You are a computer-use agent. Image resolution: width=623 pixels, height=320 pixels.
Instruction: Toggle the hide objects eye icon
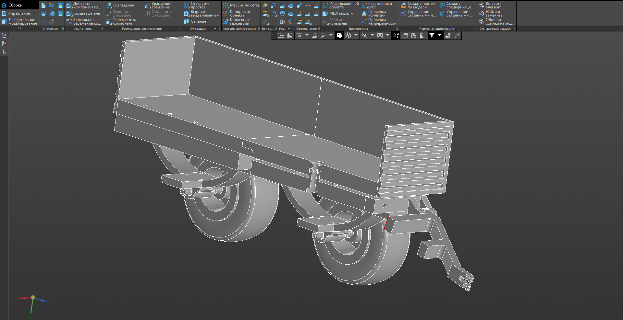(x=364, y=35)
